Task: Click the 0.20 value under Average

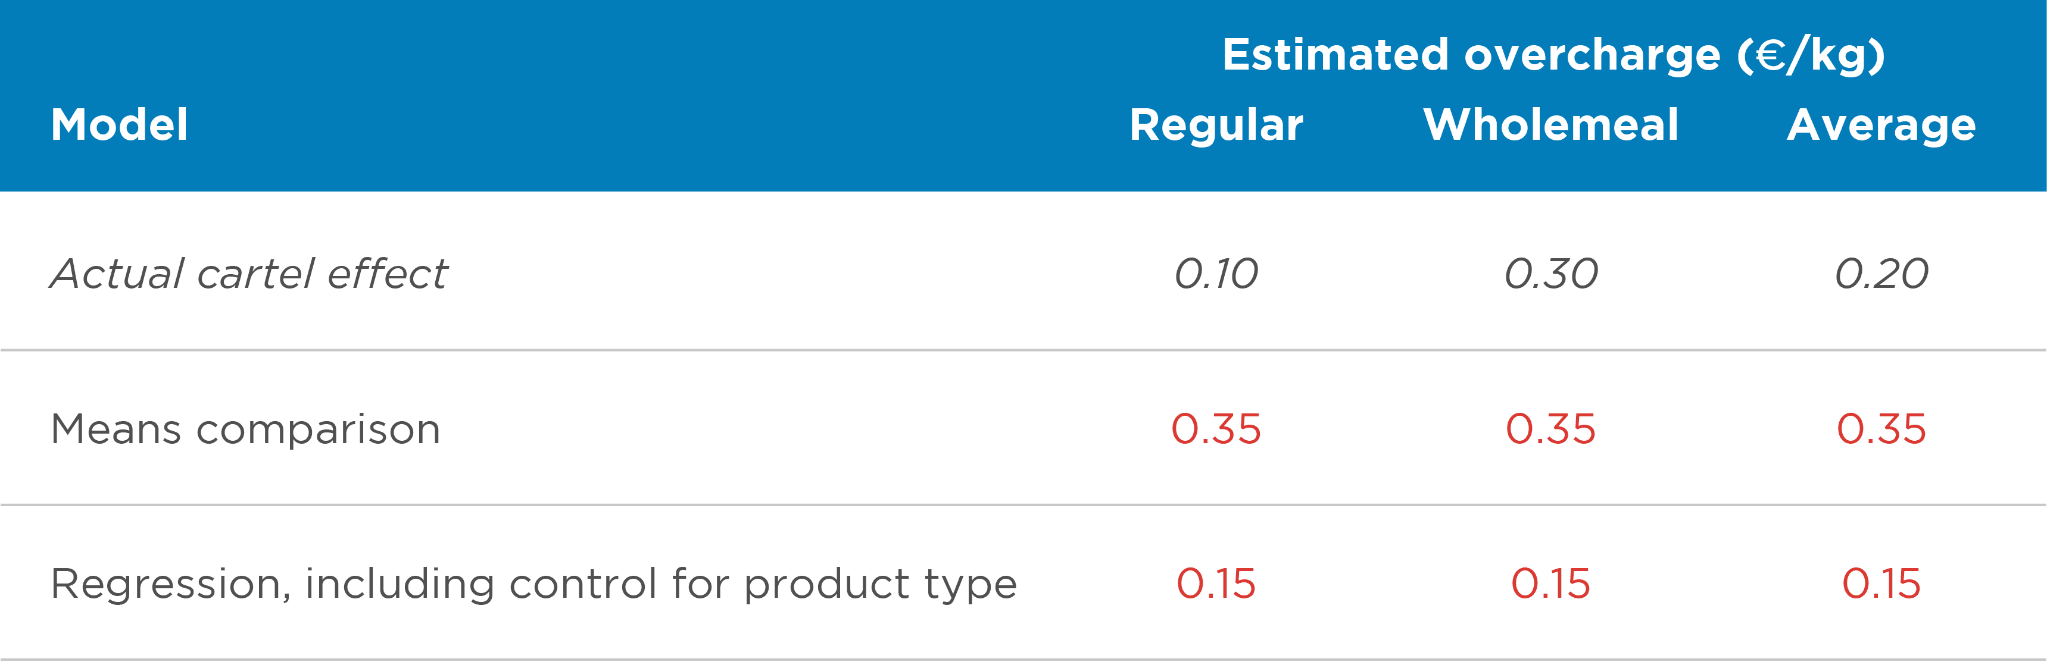Action: [x=1881, y=274]
